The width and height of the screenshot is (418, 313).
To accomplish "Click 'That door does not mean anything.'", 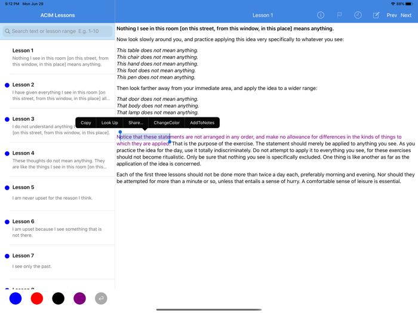I will tap(157, 99).
